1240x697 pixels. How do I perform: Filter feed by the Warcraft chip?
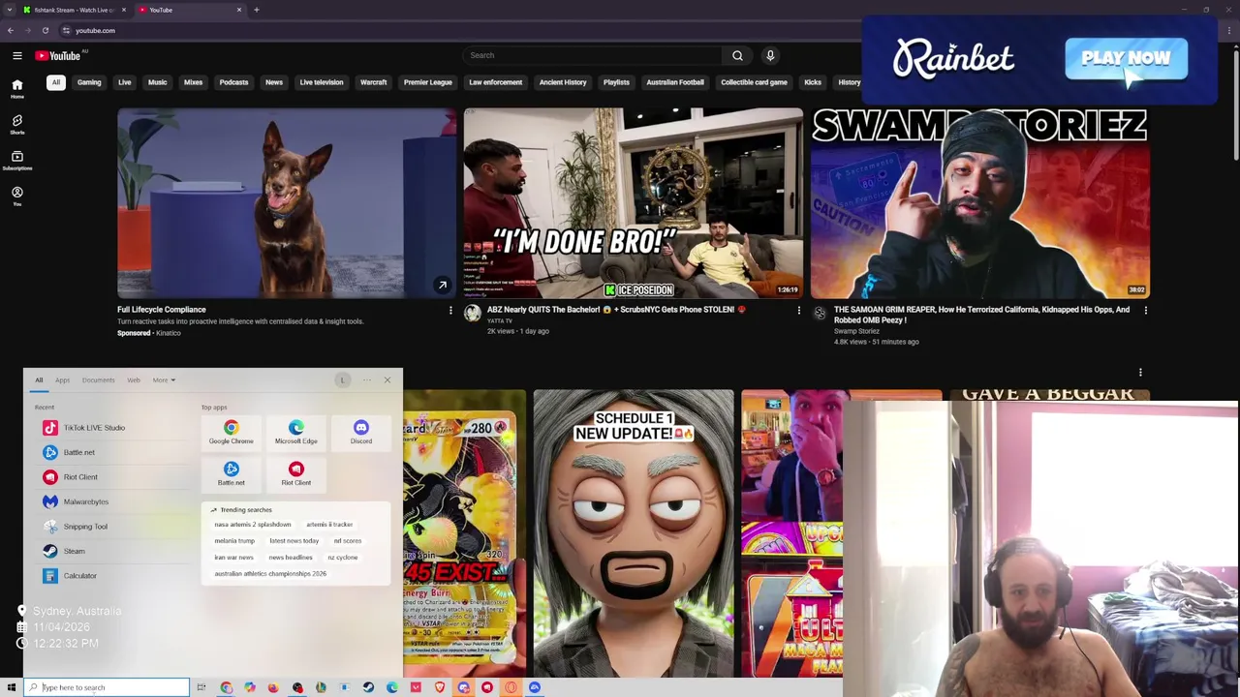point(373,82)
